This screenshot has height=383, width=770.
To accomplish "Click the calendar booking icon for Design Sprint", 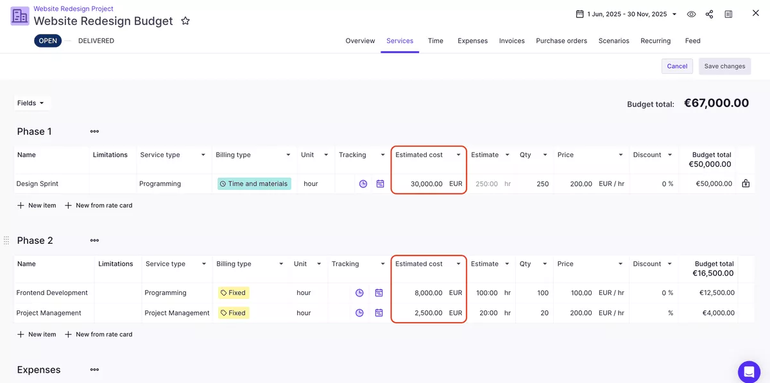I will click(x=380, y=183).
